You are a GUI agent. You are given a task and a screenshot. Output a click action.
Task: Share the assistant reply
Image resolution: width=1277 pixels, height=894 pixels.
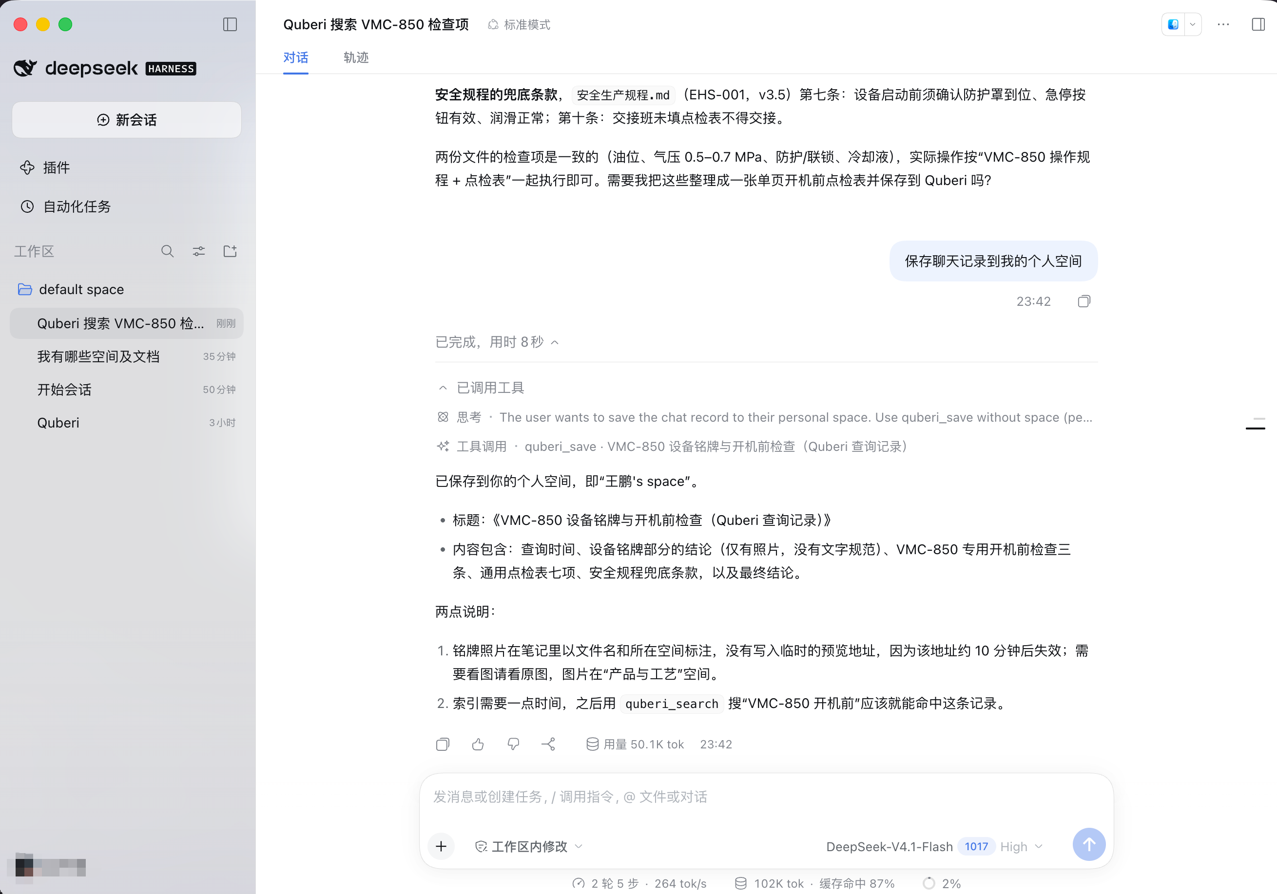[548, 744]
